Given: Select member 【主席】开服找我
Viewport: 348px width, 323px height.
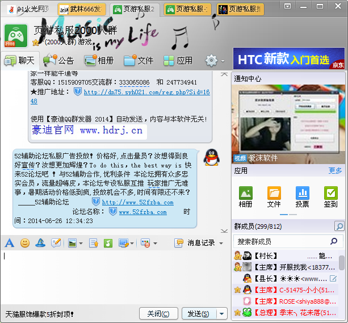Looking at the screenshot, I should click(286, 267).
